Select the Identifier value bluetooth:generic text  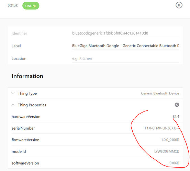110,33
